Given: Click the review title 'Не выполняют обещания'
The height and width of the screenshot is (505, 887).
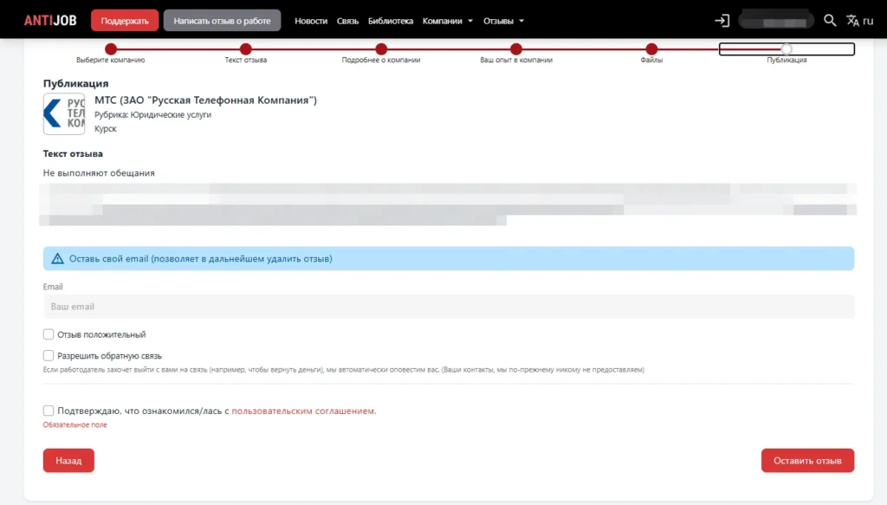Looking at the screenshot, I should pyautogui.click(x=99, y=173).
